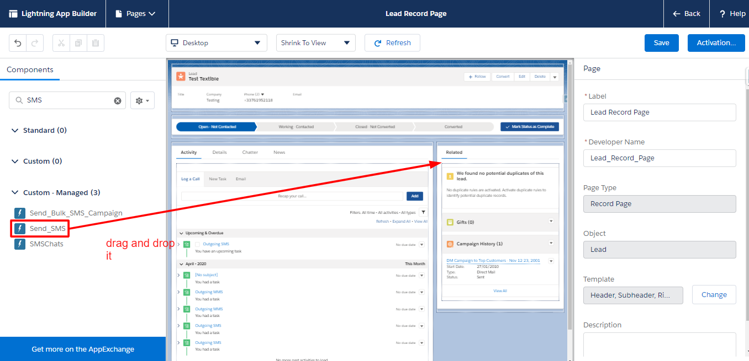Screen dimensions: 749x361
Task: Tick the upcoming Outgoing SMS task checkbox
Action: [x=197, y=244]
